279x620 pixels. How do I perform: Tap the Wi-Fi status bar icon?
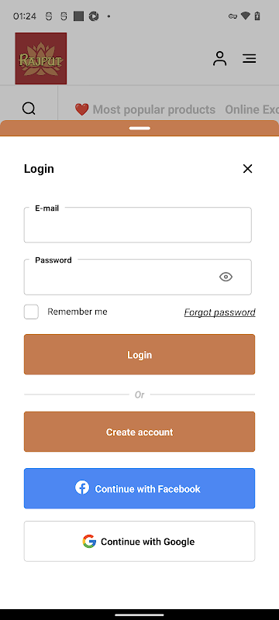(x=246, y=16)
